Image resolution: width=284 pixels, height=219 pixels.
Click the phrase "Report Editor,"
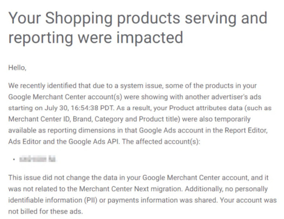[x=246, y=130]
